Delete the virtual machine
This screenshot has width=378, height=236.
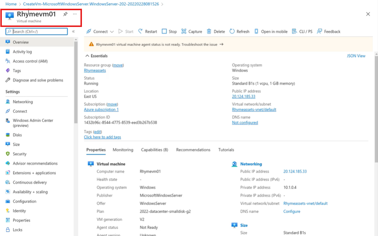pos(216,31)
